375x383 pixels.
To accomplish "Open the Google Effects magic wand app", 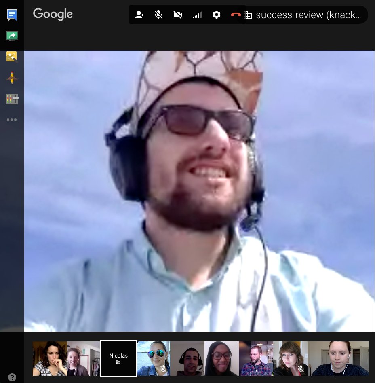I will tap(12, 57).
